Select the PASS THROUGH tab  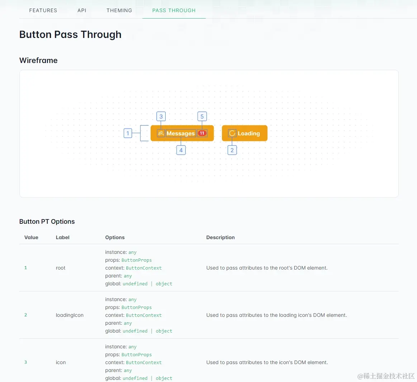coord(174,10)
